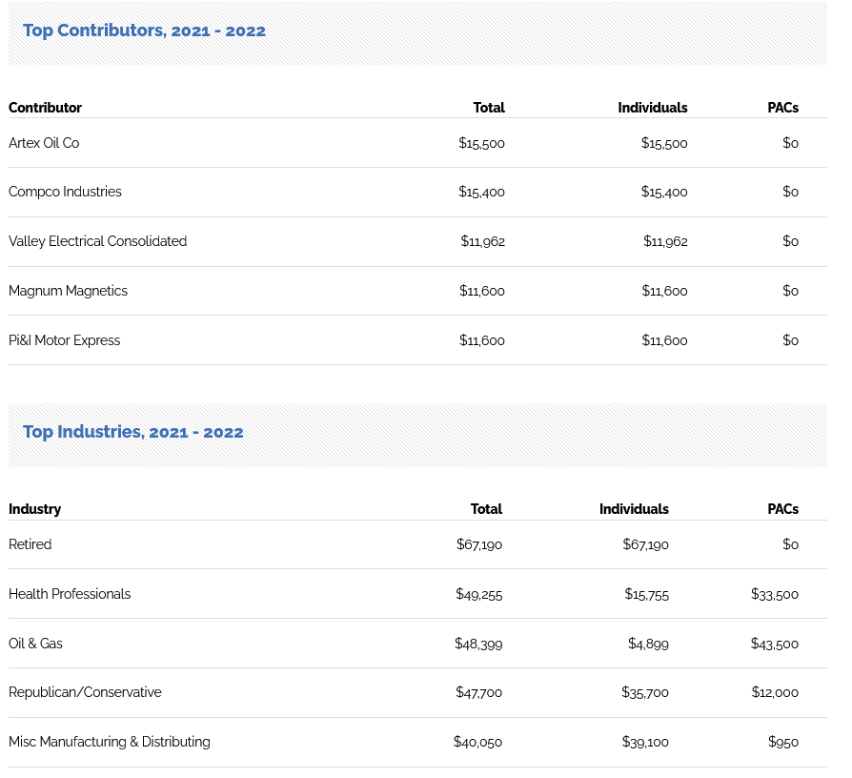Select the "Oil & Gas" industry name
The width and height of the screenshot is (852, 778).
click(x=36, y=644)
